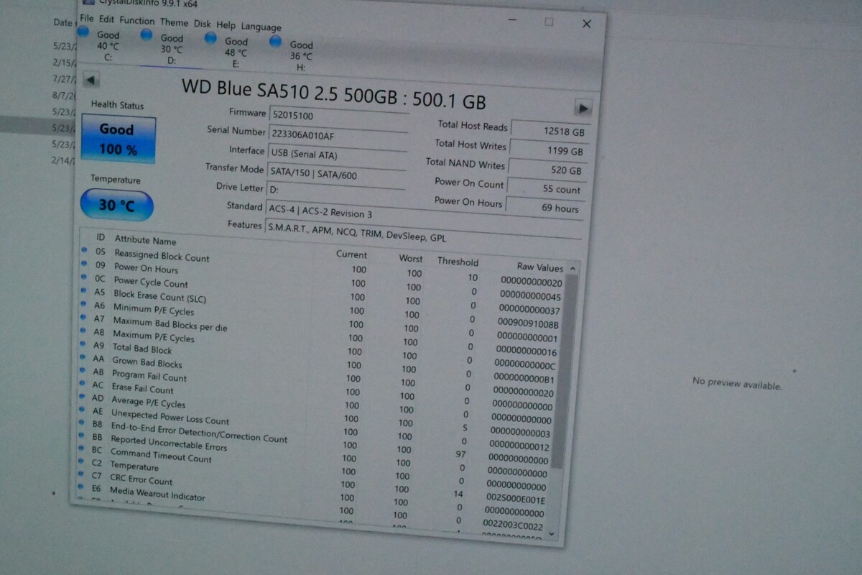Click the Power On Count value 55 count
This screenshot has width=862, height=575.
click(x=546, y=189)
